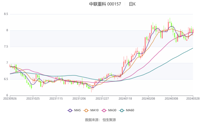Click the data source text 数据来源: 恒生聚源
The width and height of the screenshot is (201, 122).
[100, 120]
